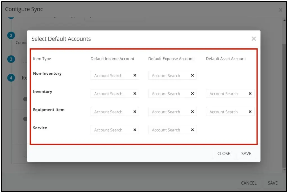Clear Equipment Item Default Income Account field
Image resolution: width=288 pixels, height=193 pixels.
coord(135,112)
